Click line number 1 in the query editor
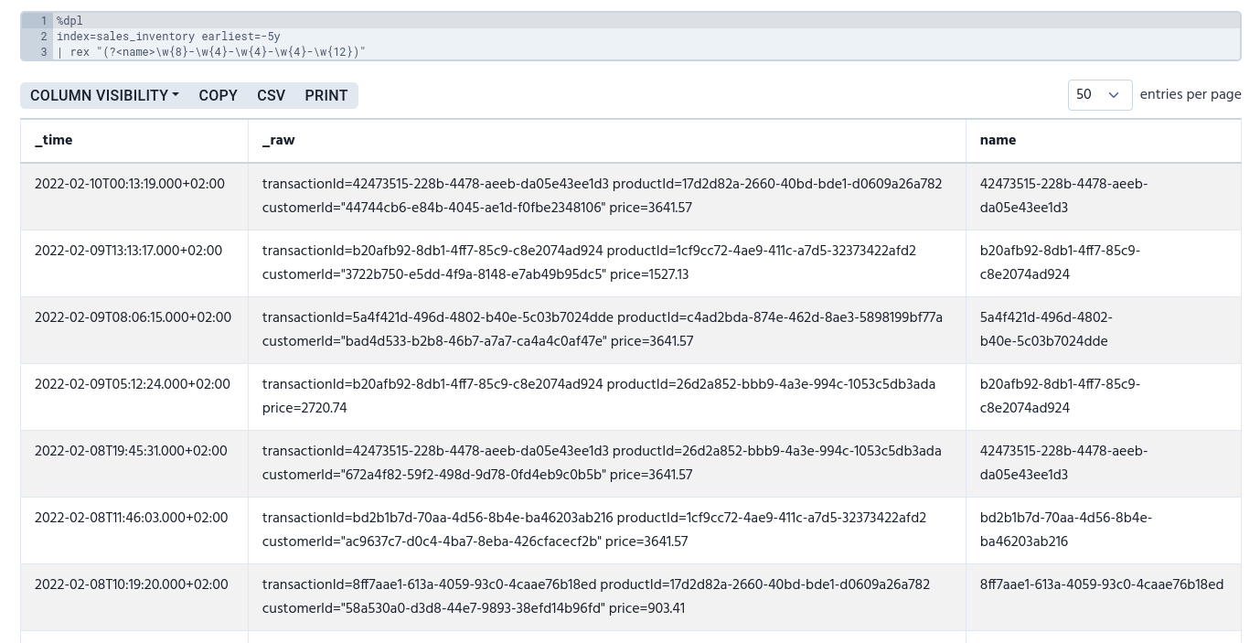Image resolution: width=1260 pixels, height=643 pixels. [x=43, y=20]
